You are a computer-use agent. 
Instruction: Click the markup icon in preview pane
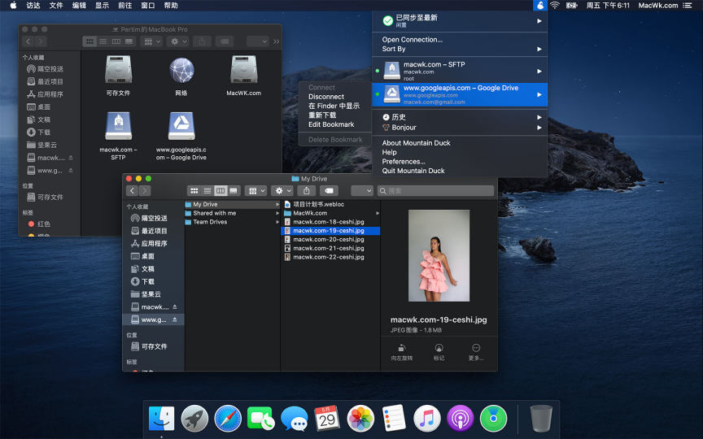[x=439, y=348]
